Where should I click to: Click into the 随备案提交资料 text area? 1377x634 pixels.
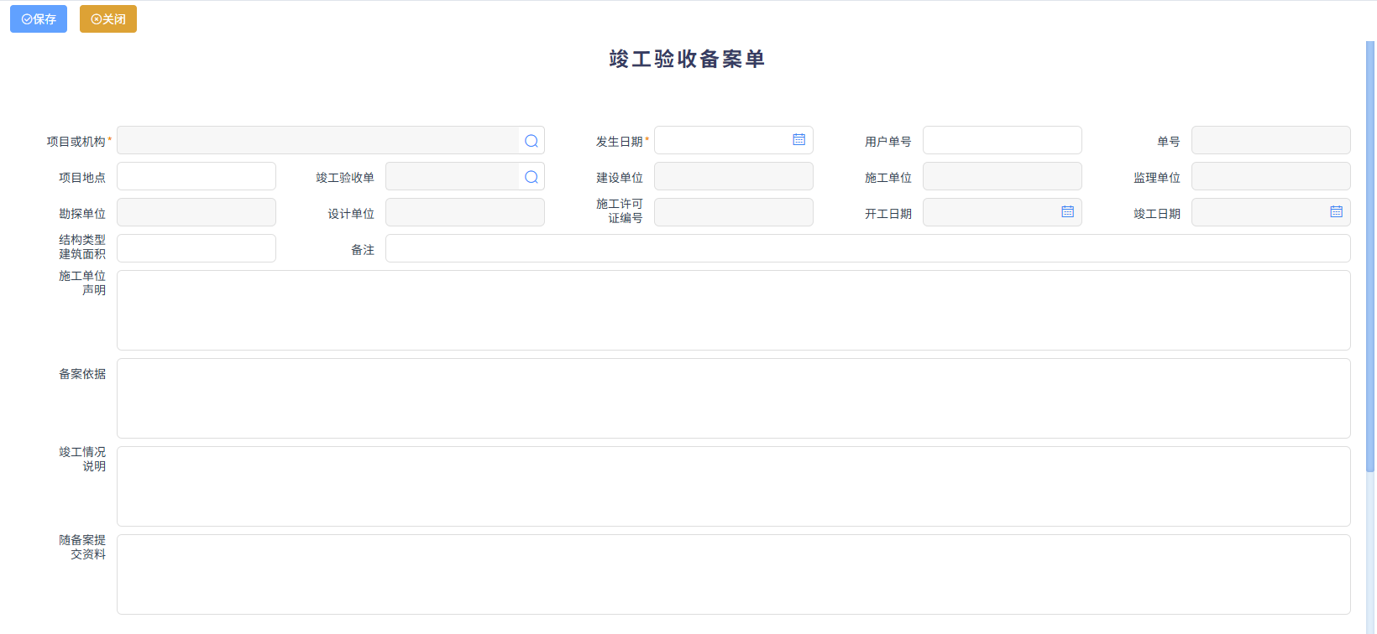pos(734,574)
